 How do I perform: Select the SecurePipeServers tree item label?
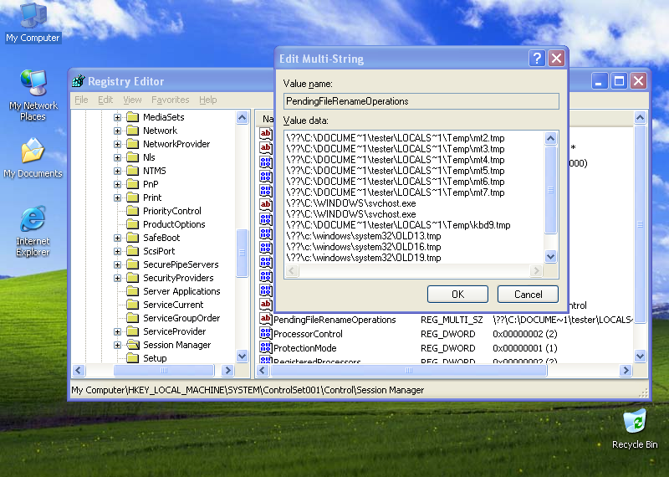click(181, 264)
